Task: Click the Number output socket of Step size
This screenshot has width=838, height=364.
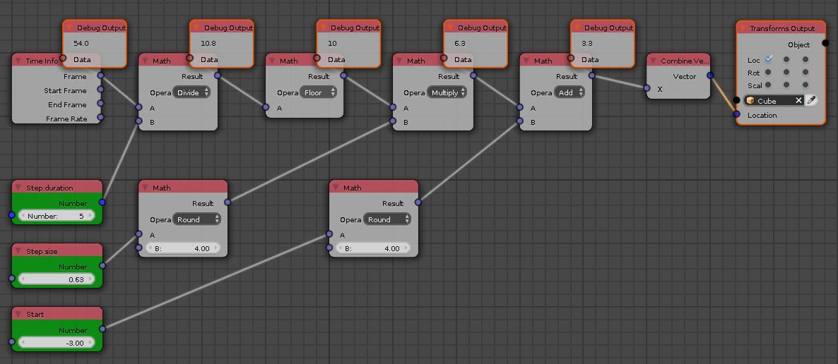Action: pos(102,266)
